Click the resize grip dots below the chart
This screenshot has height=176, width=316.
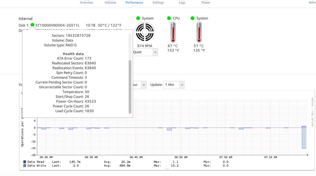167,169
